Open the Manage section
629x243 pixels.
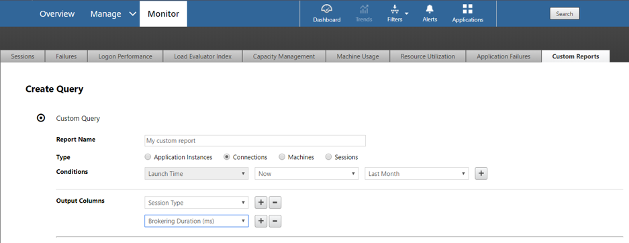[105, 13]
